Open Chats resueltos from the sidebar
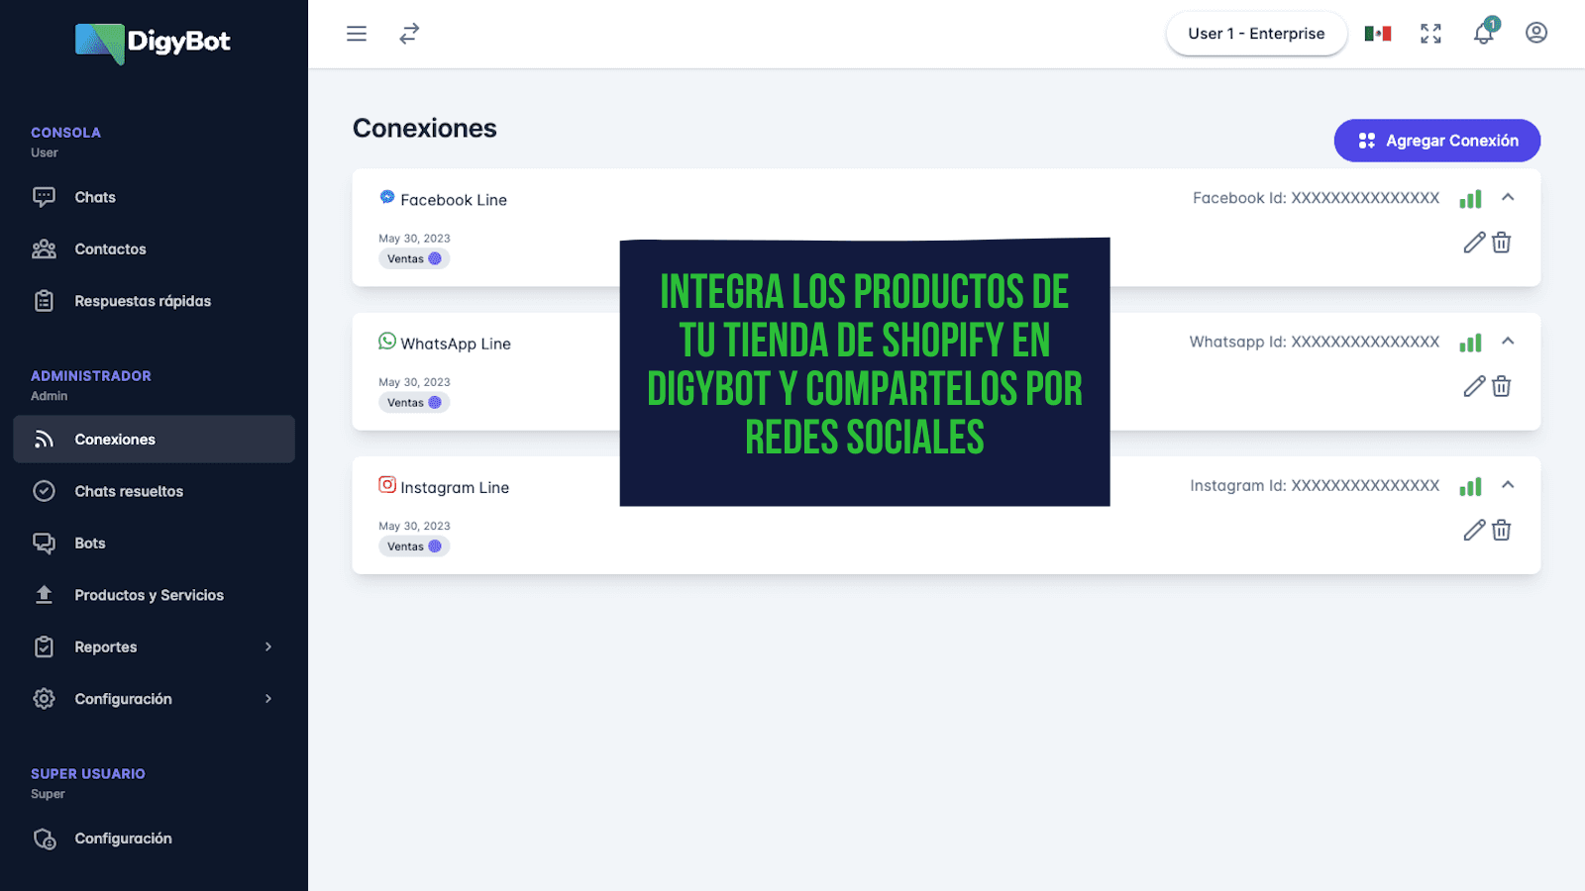 pyautogui.click(x=129, y=491)
